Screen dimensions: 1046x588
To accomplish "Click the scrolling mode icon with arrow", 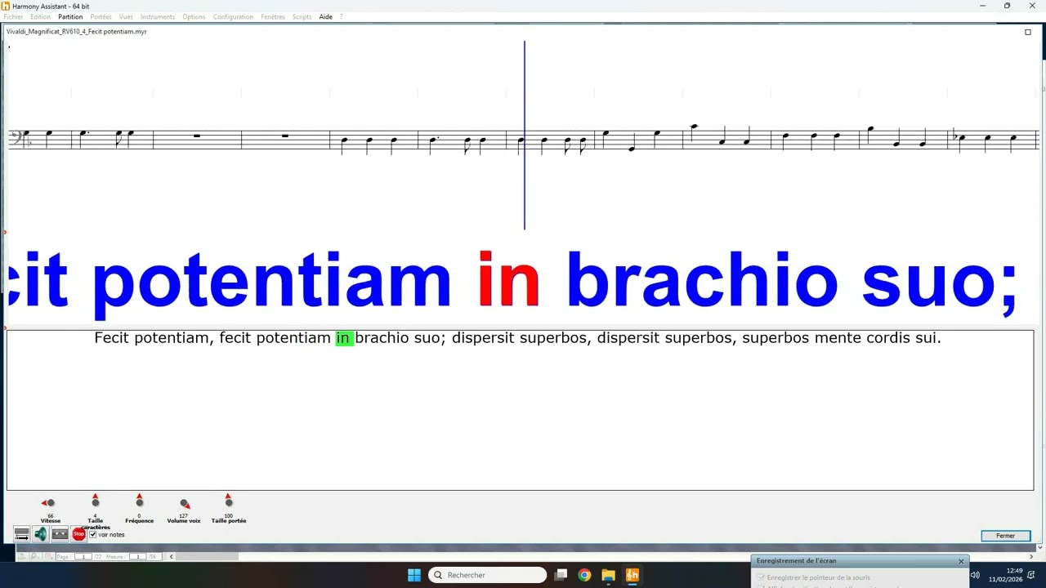I will click(22, 534).
